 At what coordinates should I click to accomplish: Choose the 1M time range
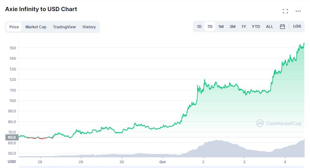click(221, 27)
